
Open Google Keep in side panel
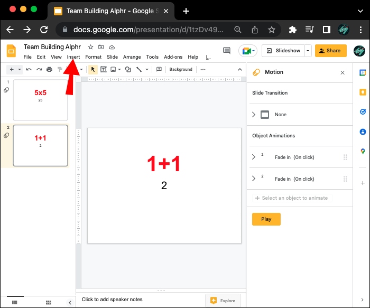pos(363,92)
